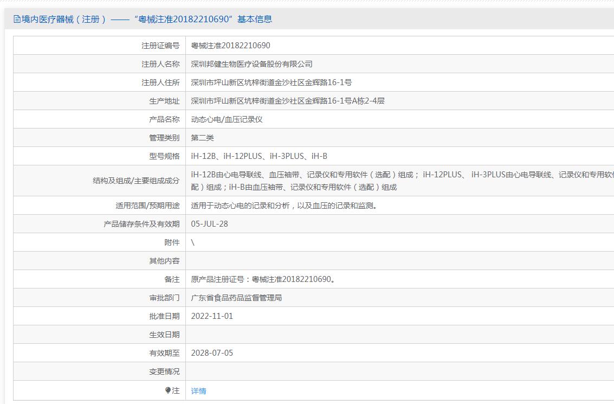614x404 pixels.
Task: Click the 生效日期 label
Action: tap(164, 335)
